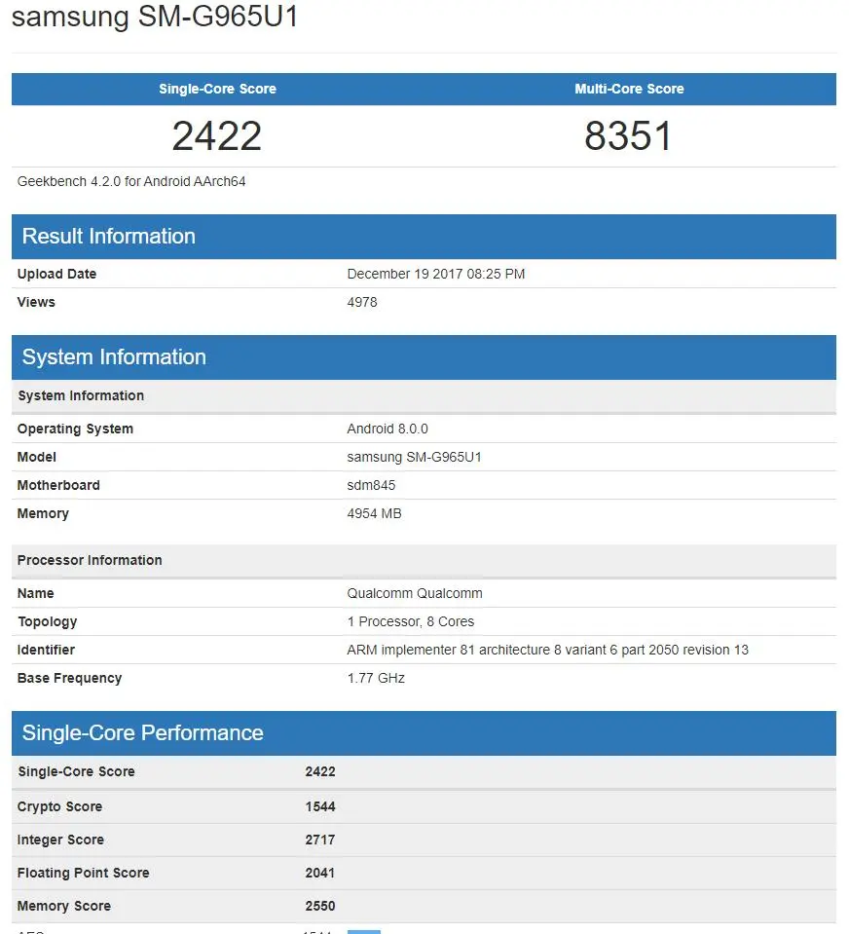This screenshot has height=934, width=849.
Task: Select the '4954 MB' memory value
Action: pyautogui.click(x=375, y=513)
